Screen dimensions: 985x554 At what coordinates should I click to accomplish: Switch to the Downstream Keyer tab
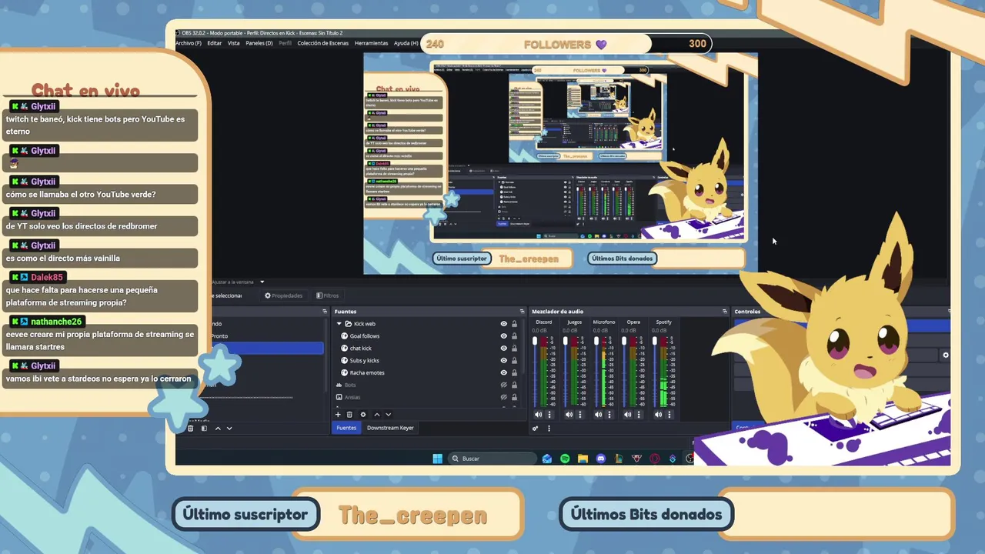tap(390, 428)
